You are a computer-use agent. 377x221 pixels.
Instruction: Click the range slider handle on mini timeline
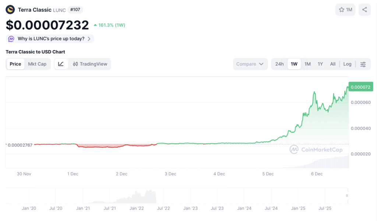347,196
